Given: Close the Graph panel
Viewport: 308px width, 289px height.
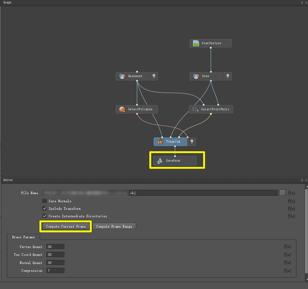Looking at the screenshot, I should click(x=306, y=3).
